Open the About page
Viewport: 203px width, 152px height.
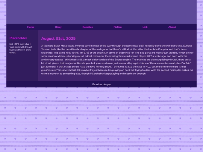click(172, 27)
